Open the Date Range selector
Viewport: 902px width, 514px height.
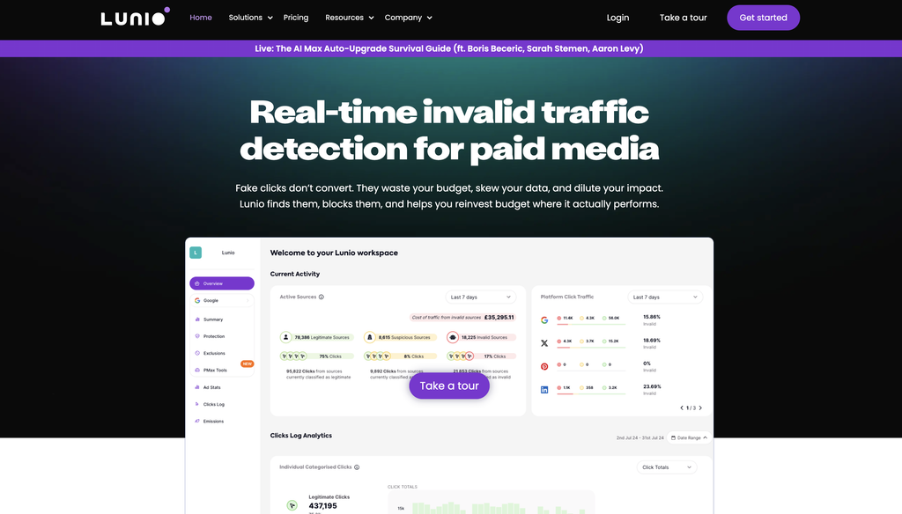689,438
